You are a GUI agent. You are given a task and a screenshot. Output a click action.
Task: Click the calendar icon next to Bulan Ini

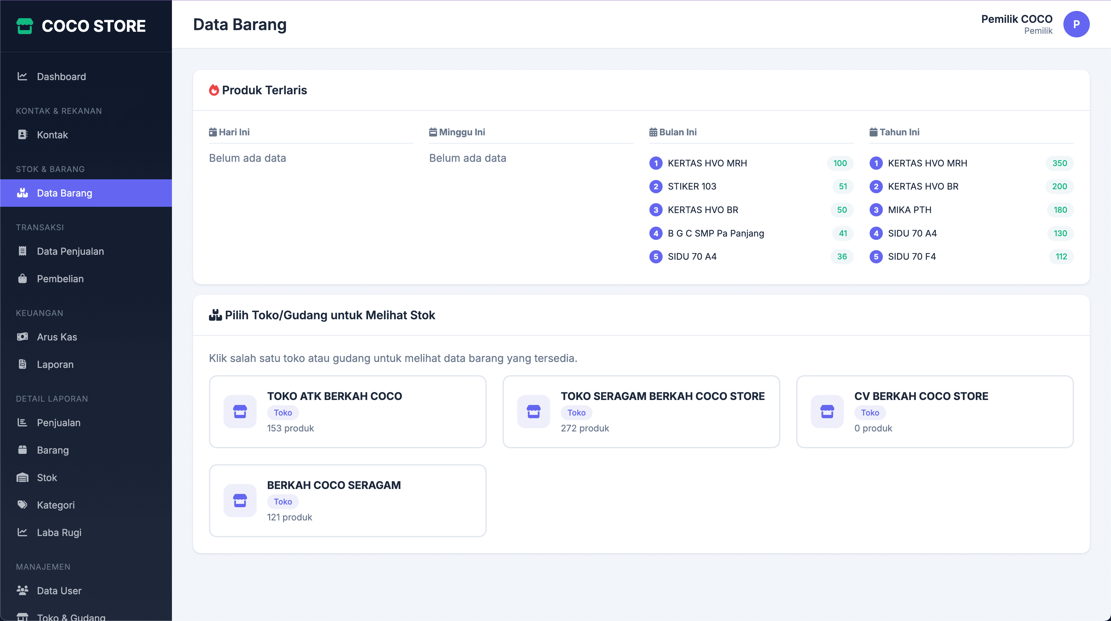tap(653, 132)
